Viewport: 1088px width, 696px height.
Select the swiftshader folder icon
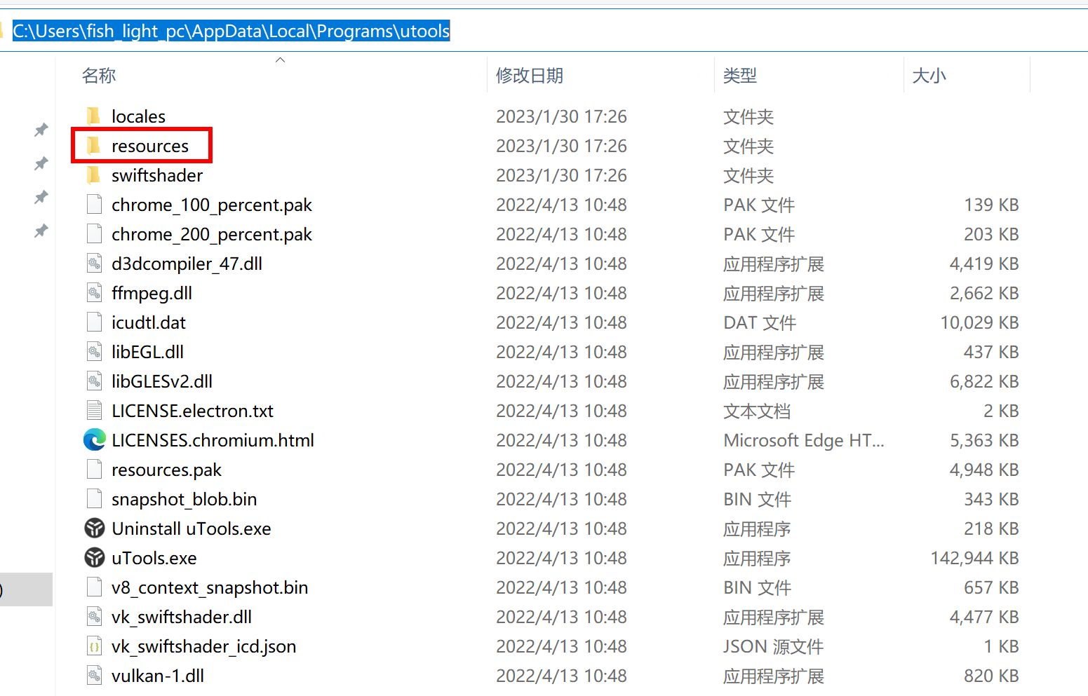93,175
